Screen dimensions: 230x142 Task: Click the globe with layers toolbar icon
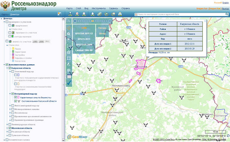[113, 14]
